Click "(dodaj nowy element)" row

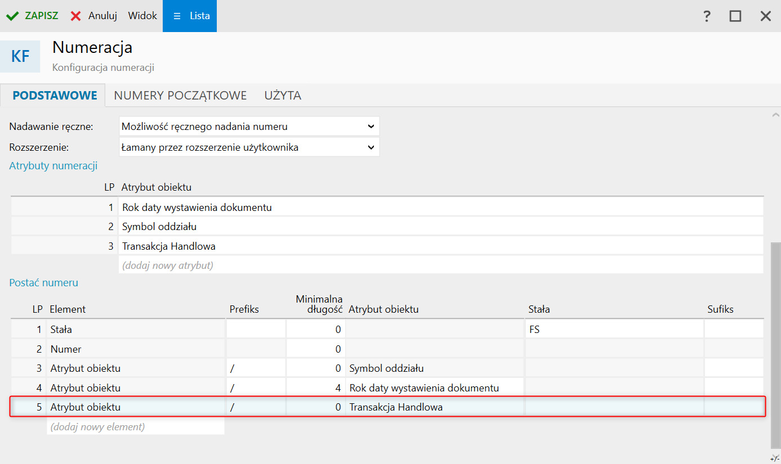coord(97,427)
